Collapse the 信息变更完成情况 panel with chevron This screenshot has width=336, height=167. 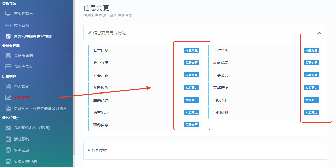(x=319, y=33)
